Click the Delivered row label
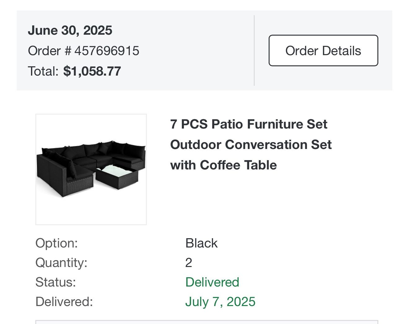The image size is (409, 324). click(64, 302)
